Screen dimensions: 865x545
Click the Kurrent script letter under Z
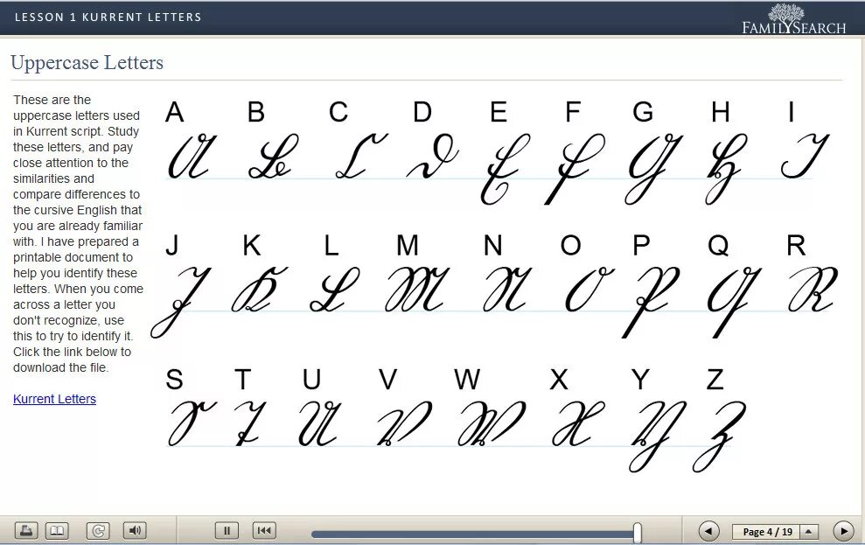(720, 436)
